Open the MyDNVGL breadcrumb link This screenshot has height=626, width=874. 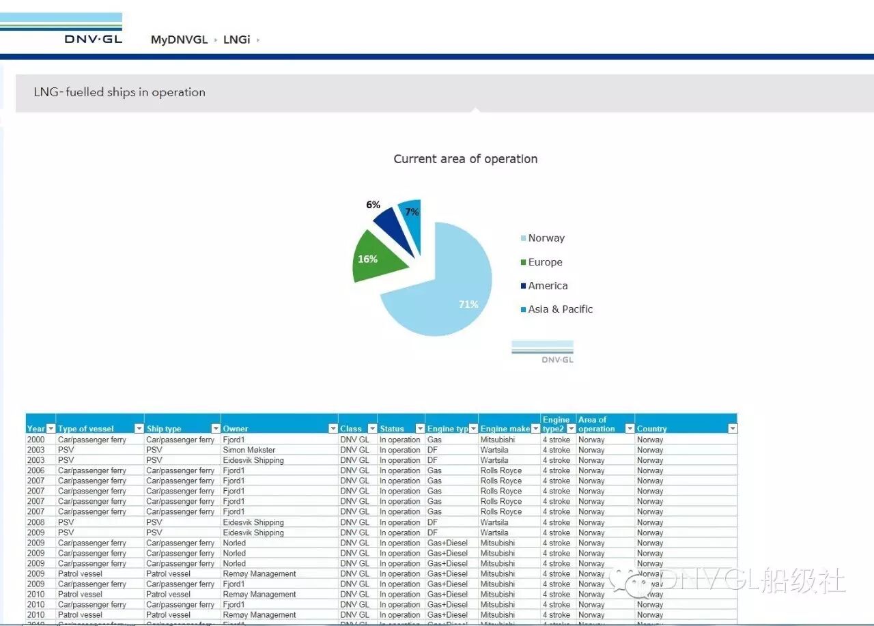pos(179,40)
